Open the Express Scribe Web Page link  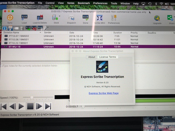104,93
